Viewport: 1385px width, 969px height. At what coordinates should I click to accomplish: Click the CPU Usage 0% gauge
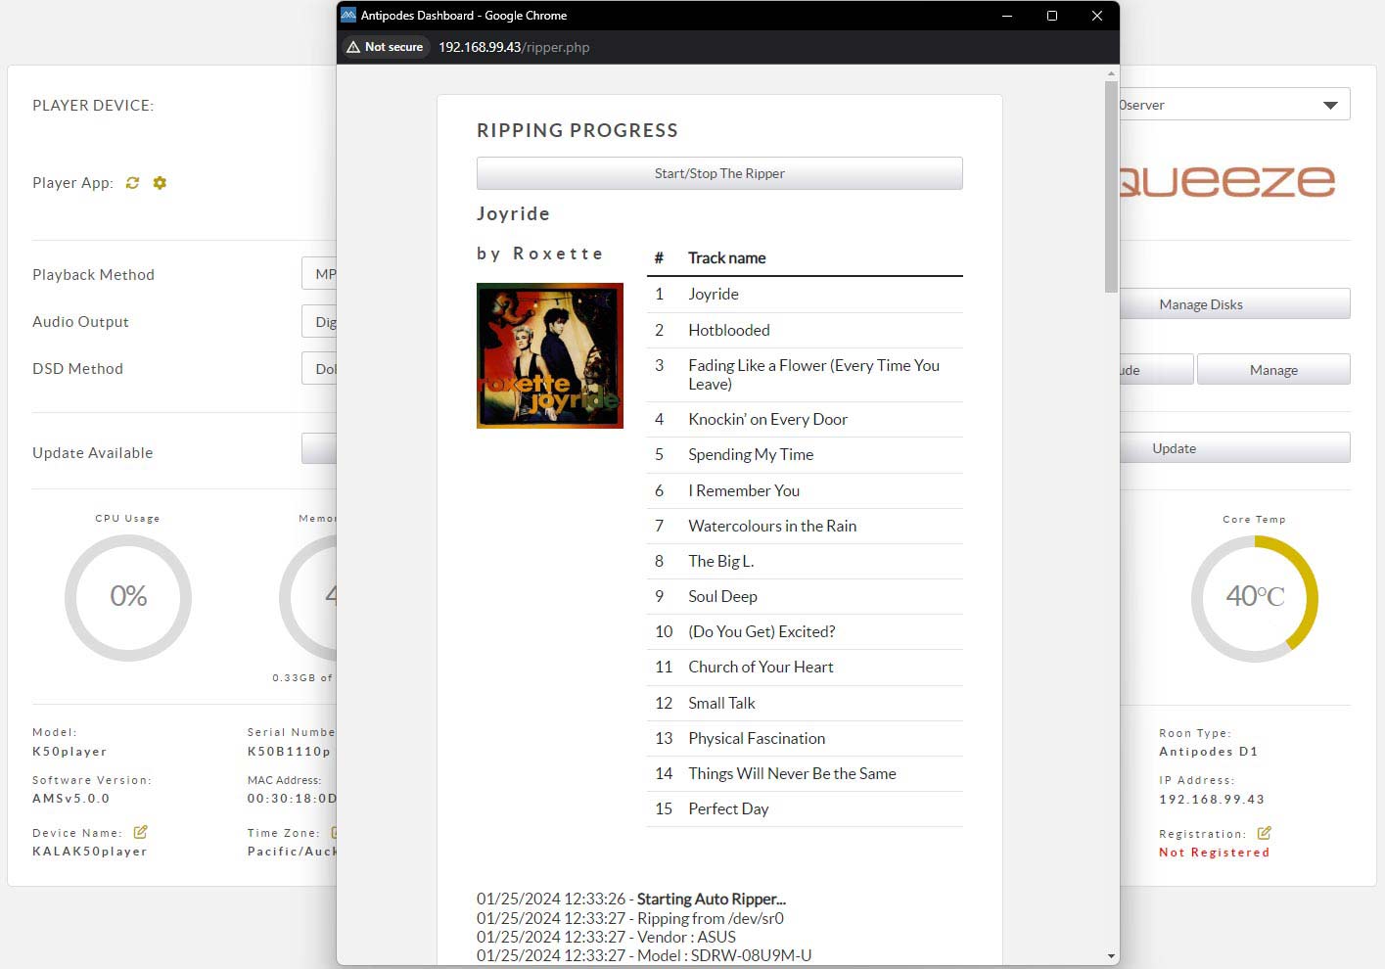[128, 597]
